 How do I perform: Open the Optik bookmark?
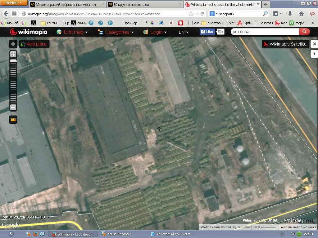coord(245,23)
